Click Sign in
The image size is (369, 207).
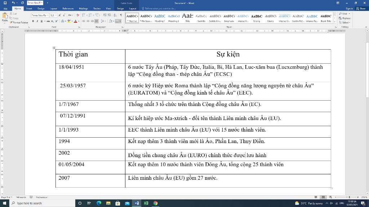[349, 9]
